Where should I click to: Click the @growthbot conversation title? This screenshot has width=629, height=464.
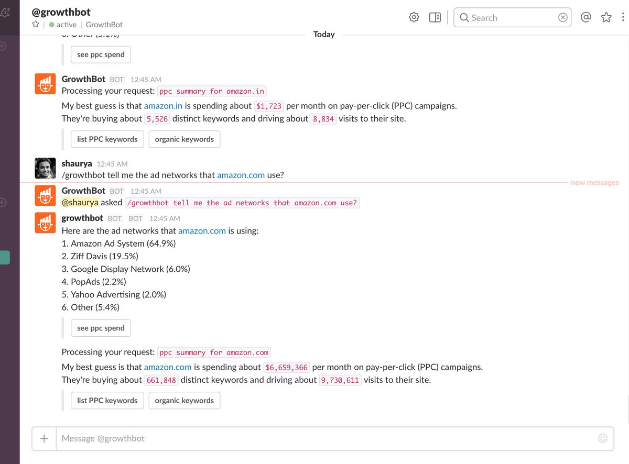tap(61, 12)
